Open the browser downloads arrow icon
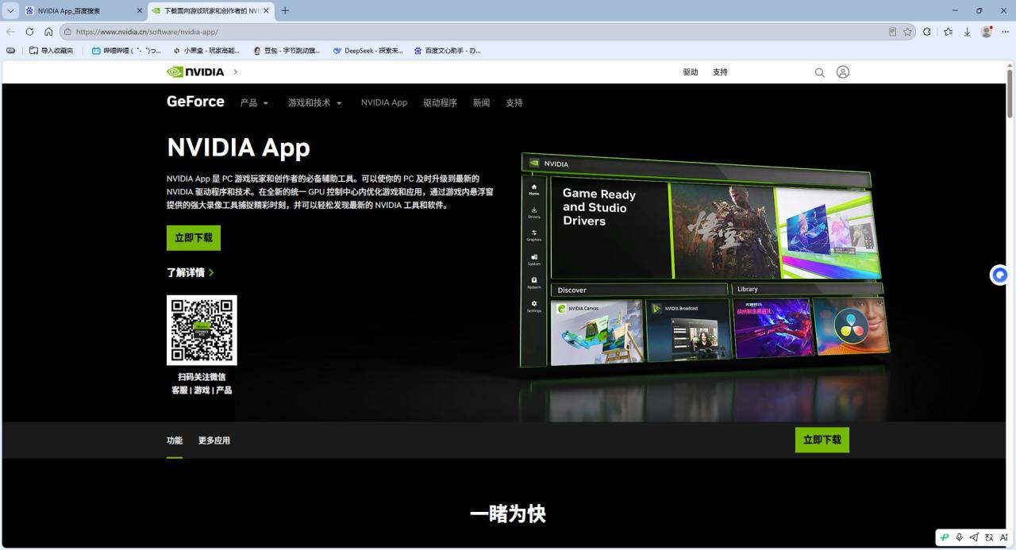 967,32
